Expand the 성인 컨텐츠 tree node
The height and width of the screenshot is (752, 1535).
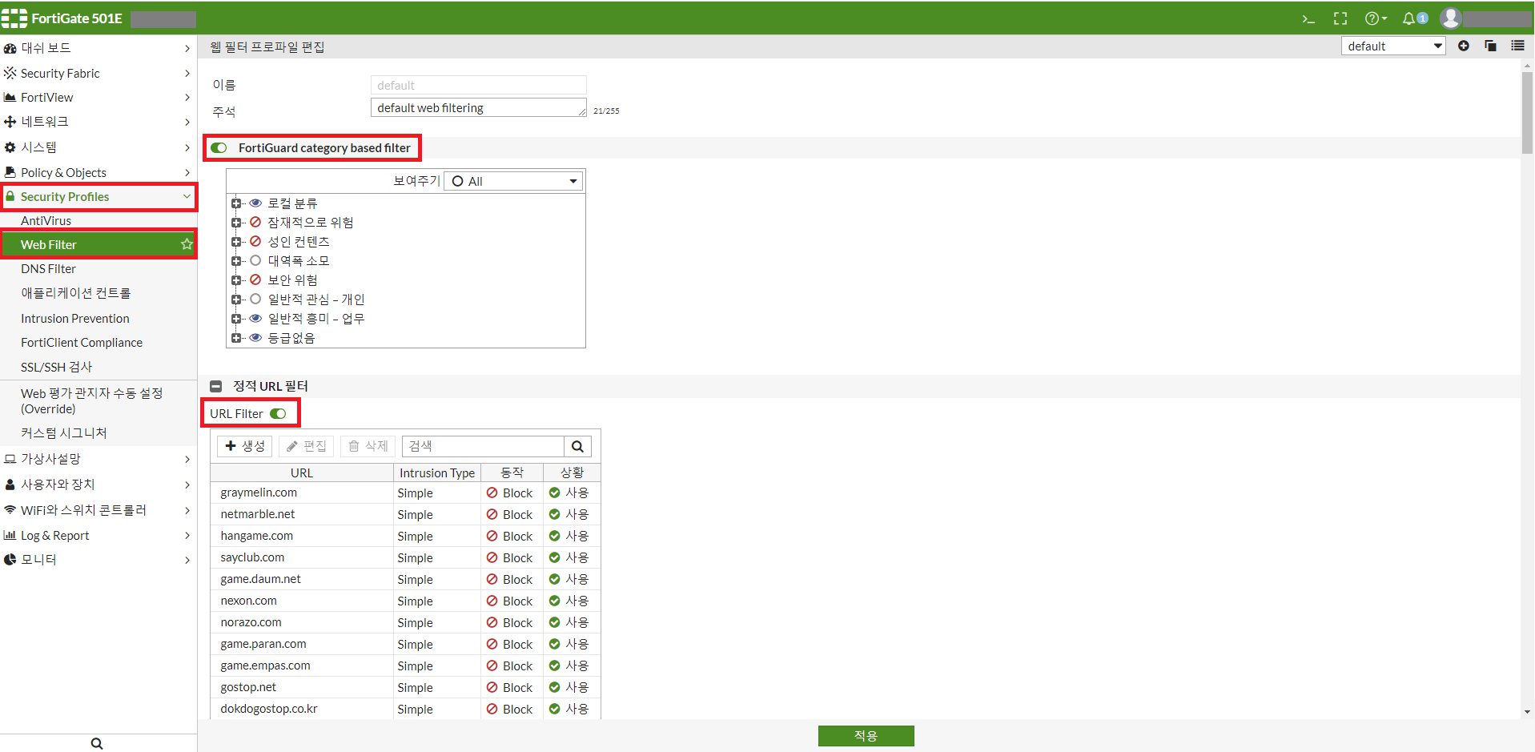pos(236,242)
